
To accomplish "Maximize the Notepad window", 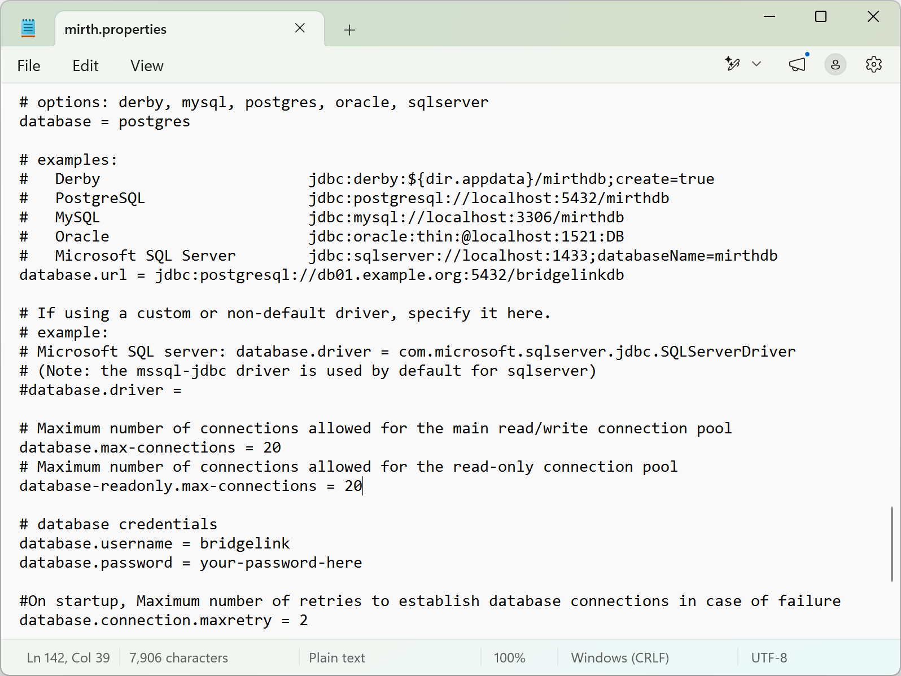I will (x=821, y=16).
